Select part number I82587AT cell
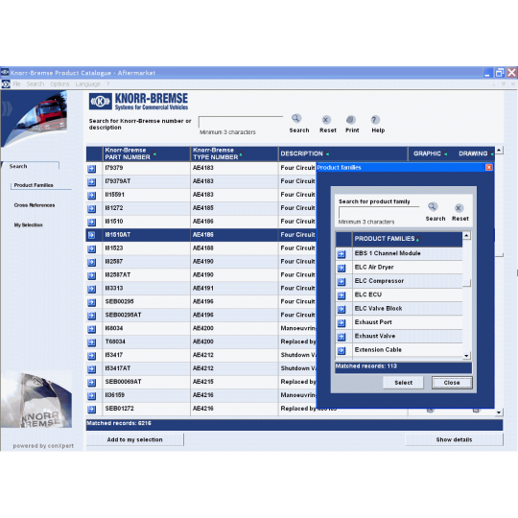Screen dimensions: 518x518 click(x=147, y=275)
